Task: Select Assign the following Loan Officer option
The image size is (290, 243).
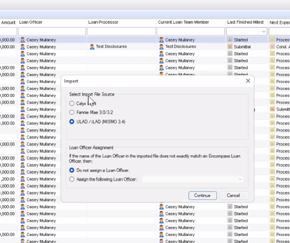Action: (x=72, y=179)
